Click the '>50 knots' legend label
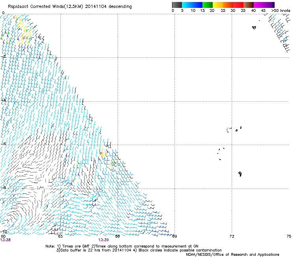Screen dimensions: 292x257 pyautogui.click(x=281, y=11)
